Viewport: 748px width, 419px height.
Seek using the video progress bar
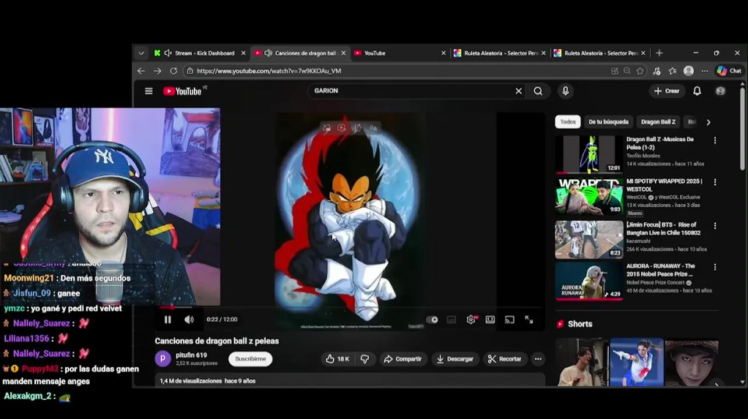click(350, 307)
